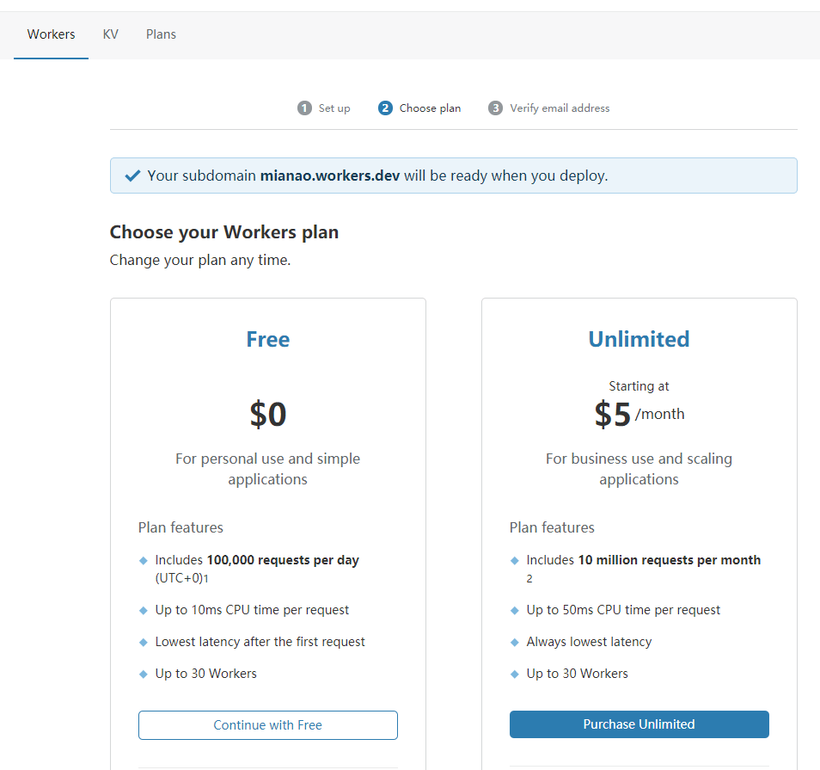Click the Free plan title
This screenshot has height=770, width=820.
[x=268, y=339]
